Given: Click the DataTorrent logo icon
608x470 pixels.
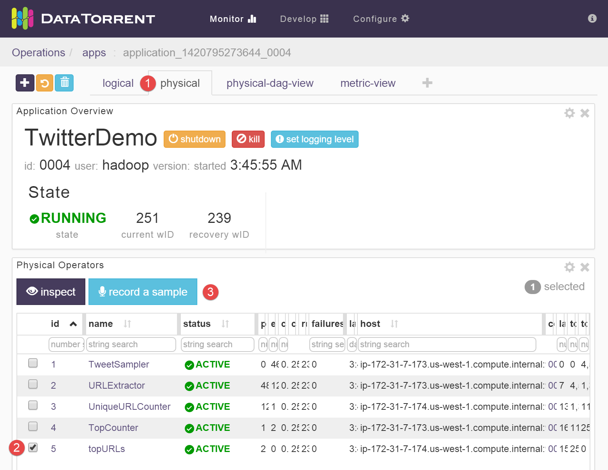Looking at the screenshot, I should [x=22, y=18].
